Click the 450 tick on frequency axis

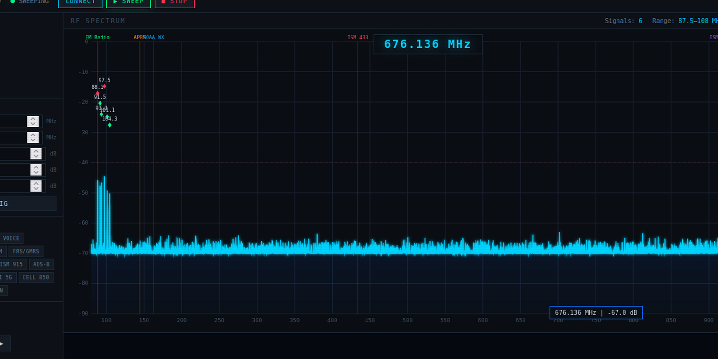370,320
